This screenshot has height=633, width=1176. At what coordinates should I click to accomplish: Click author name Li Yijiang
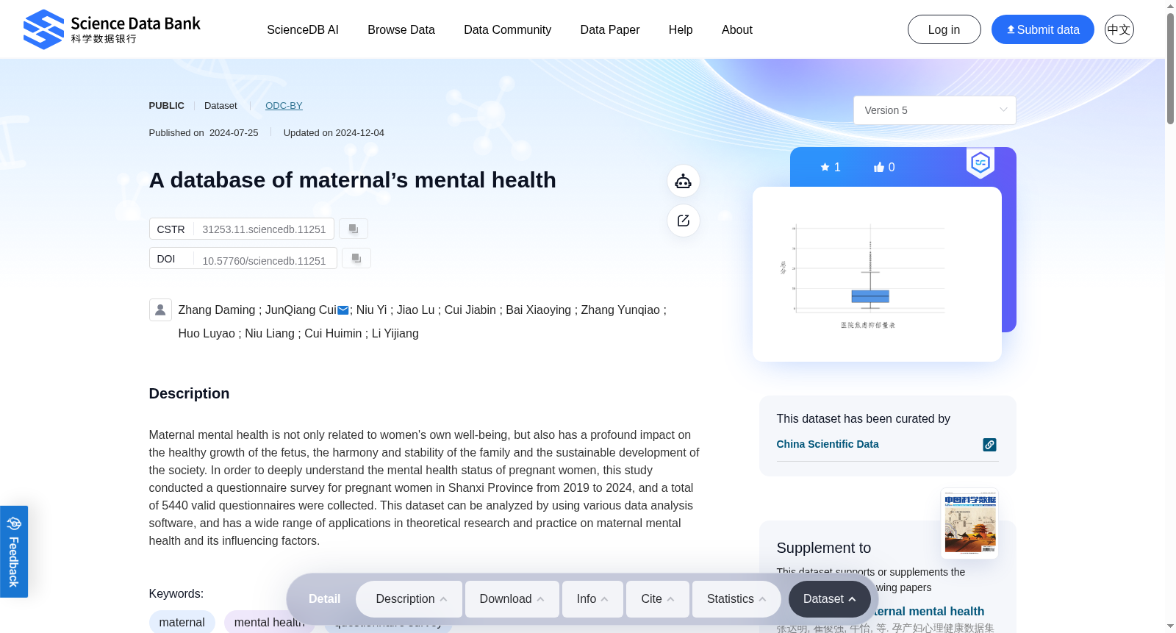tap(395, 334)
